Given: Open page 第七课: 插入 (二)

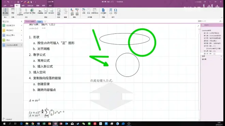Looking at the screenshot, I should tap(210, 51).
